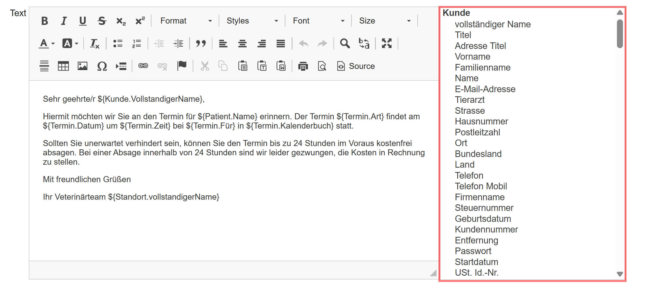Add an anchor flag
647x291 pixels.
tap(181, 66)
